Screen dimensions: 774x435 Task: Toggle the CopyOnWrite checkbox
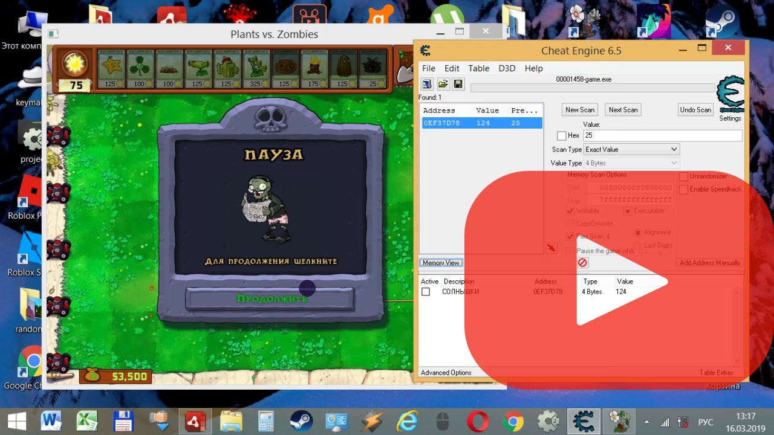570,224
